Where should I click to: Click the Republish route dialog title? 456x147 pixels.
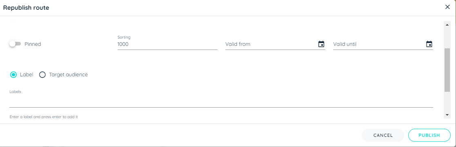[x=26, y=8]
